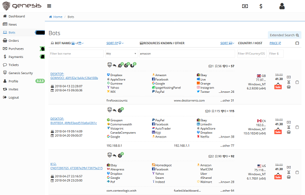305x195 pixels.
Task: Click the dollar sign icon in header
Action: pos(261,6)
